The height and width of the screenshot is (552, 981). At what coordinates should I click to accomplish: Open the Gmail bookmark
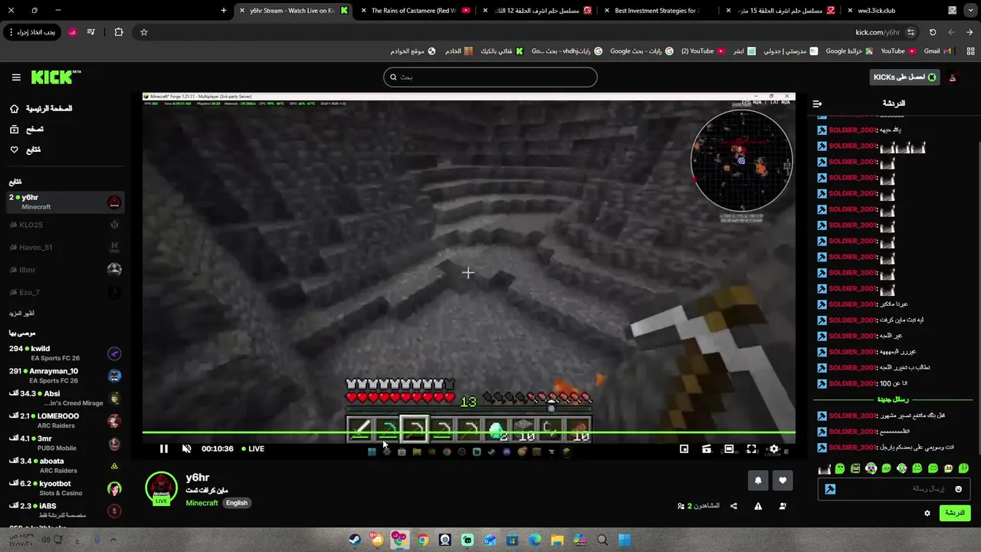point(937,51)
